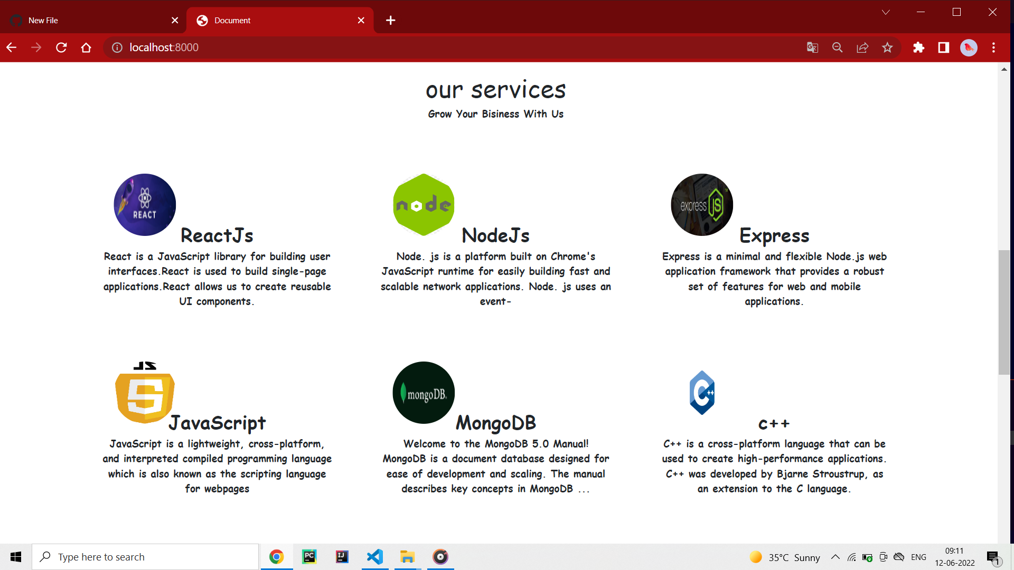This screenshot has width=1014, height=570.
Task: Open IntelliJ IDEA from the taskbar
Action: [x=342, y=557]
